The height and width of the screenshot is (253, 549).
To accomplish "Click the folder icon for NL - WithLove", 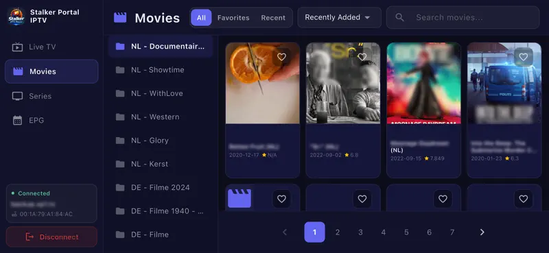I will click(x=120, y=93).
